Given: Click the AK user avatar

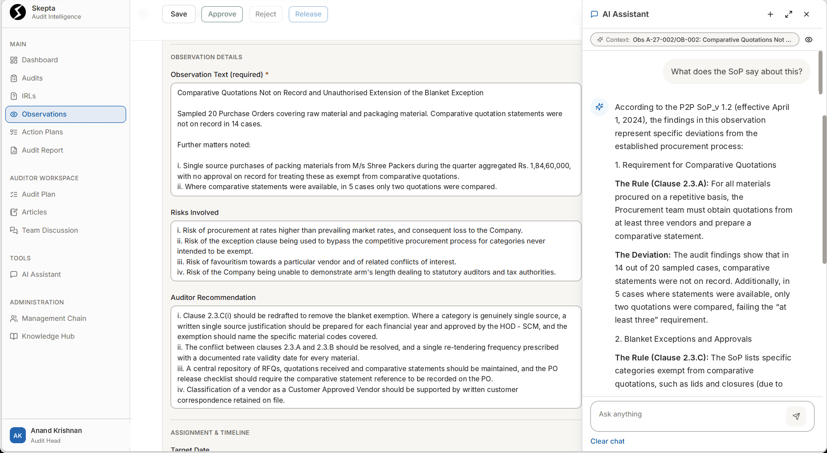Looking at the screenshot, I should point(18,436).
